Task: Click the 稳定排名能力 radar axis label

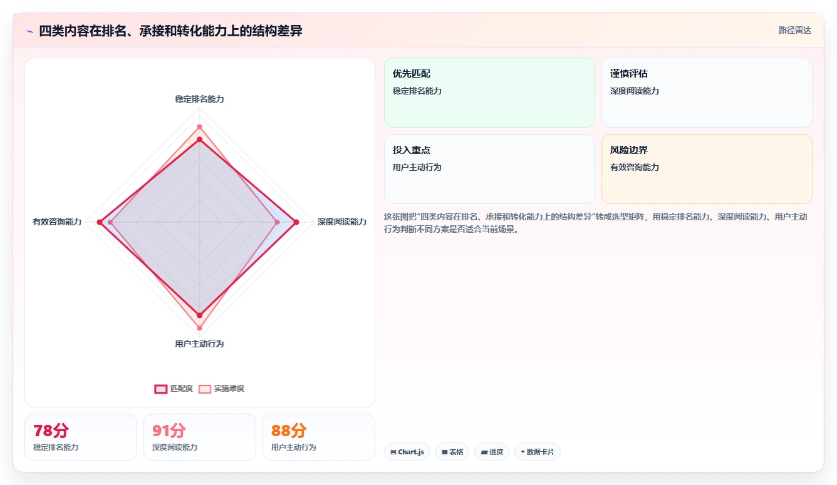Action: (x=199, y=99)
